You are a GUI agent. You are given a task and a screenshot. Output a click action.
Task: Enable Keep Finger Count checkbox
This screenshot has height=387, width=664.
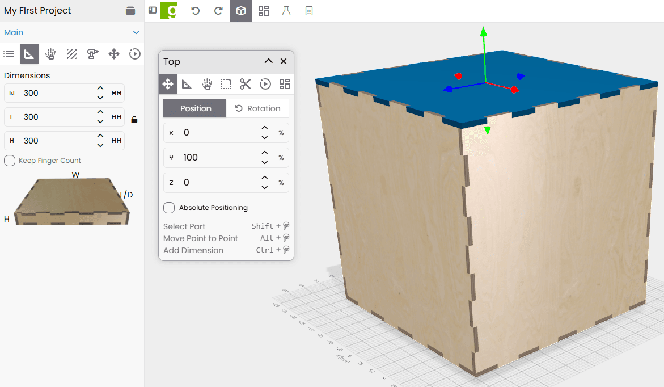pyautogui.click(x=10, y=161)
